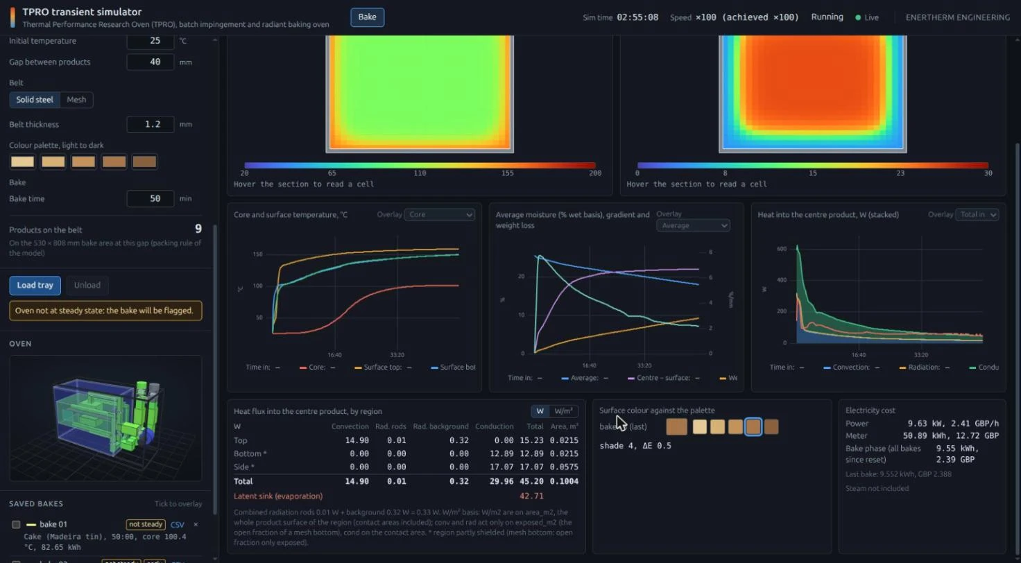The image size is (1021, 563).
Task: Click the Bake mode button in header
Action: pyautogui.click(x=367, y=17)
